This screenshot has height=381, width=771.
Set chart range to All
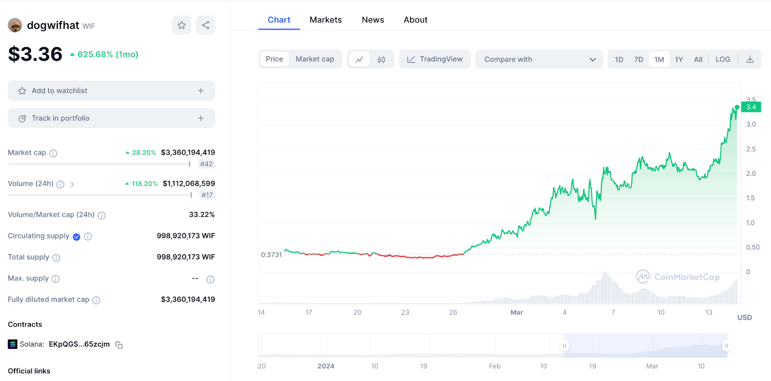click(x=698, y=59)
